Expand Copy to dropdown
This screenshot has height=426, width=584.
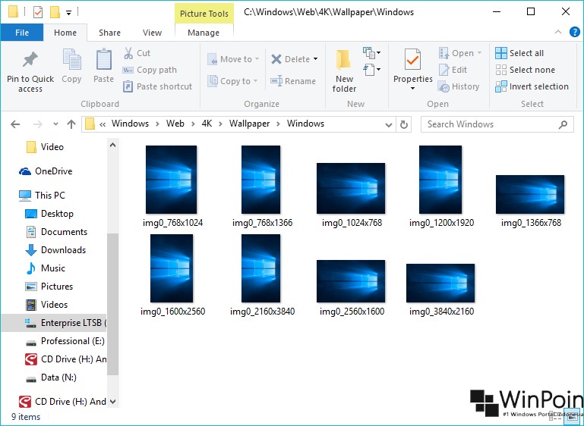point(255,81)
